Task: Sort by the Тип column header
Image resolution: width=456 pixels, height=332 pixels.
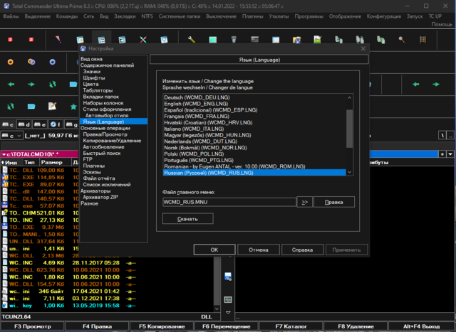Action: 29,162
